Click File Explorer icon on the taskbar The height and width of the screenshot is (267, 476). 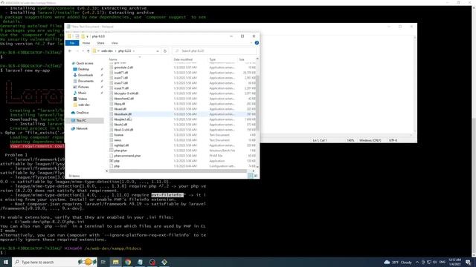(116, 262)
